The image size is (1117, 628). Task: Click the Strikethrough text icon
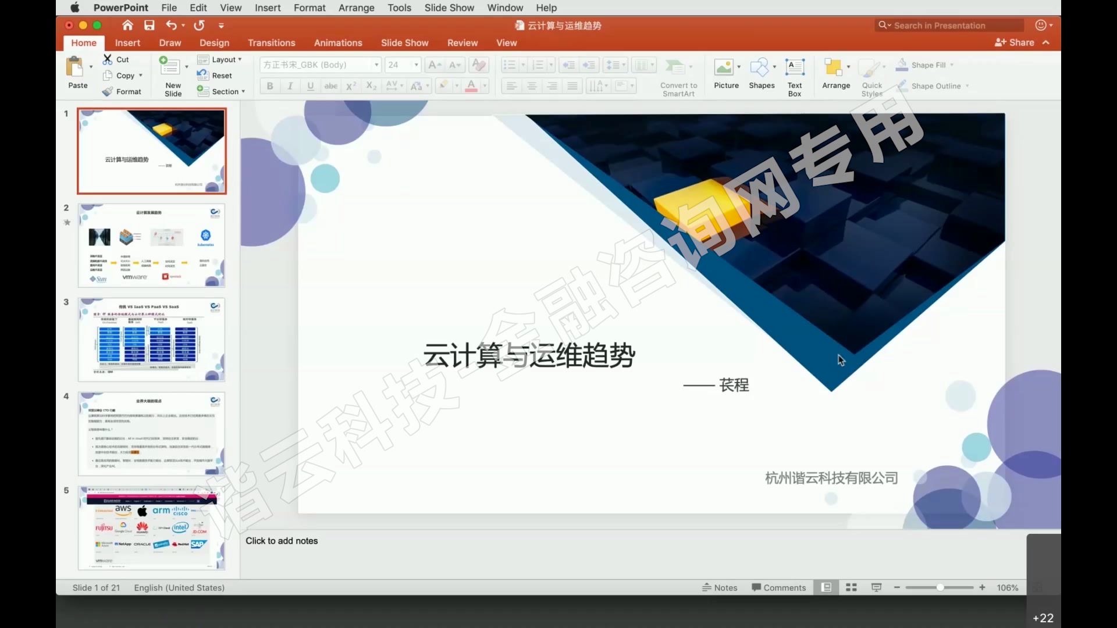pos(330,85)
